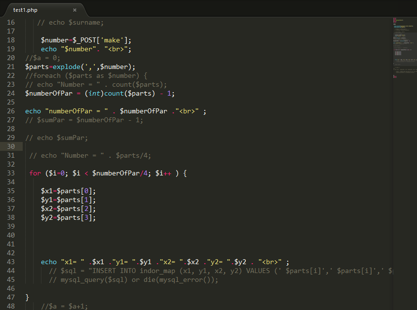This screenshot has width=417, height=310.
Task: Click echo "numberOfPar = " line
Action: click(115, 111)
